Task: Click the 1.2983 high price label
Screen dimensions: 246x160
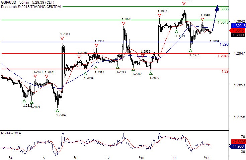Action: coord(65,34)
